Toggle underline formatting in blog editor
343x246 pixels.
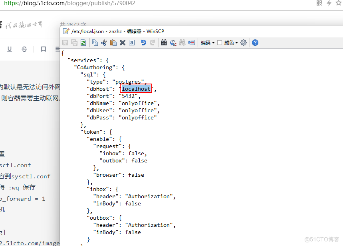[10, 49]
